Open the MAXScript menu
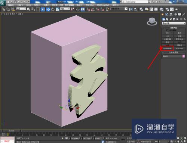 [x=103, y=5]
